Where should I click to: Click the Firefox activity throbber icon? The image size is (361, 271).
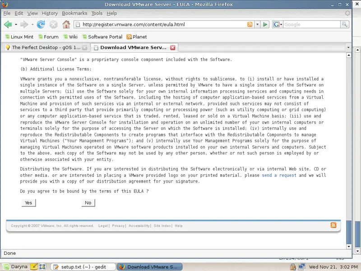coord(347,14)
